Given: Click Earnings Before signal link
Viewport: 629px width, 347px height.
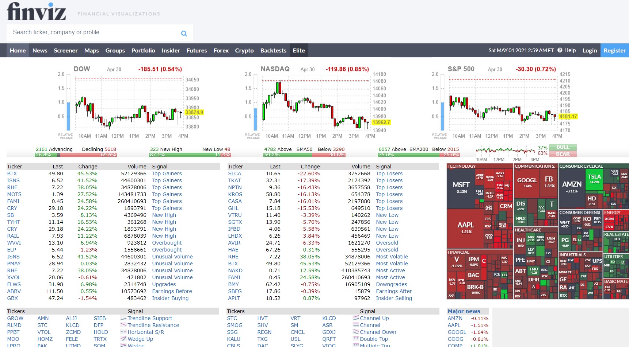Looking at the screenshot, I should (172, 291).
